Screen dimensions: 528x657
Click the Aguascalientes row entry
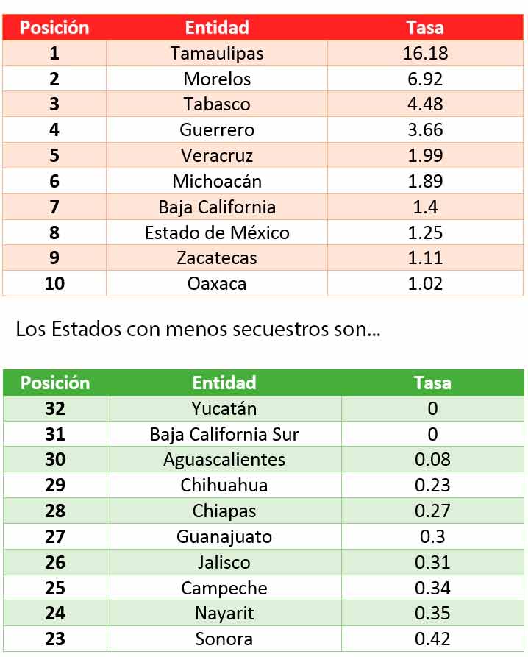[224, 460]
